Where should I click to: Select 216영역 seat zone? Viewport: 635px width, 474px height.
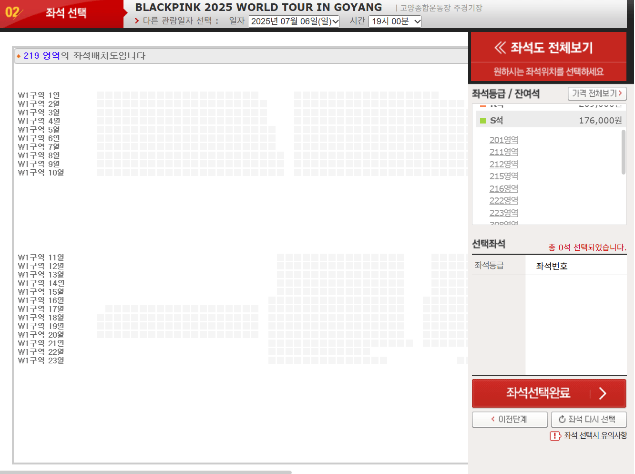tap(503, 188)
